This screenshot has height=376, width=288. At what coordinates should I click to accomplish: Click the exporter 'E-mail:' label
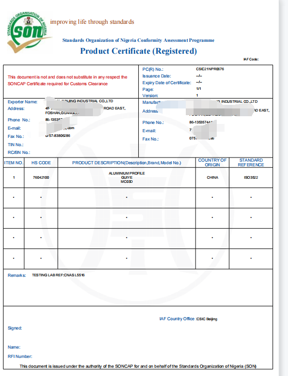tap(14, 128)
